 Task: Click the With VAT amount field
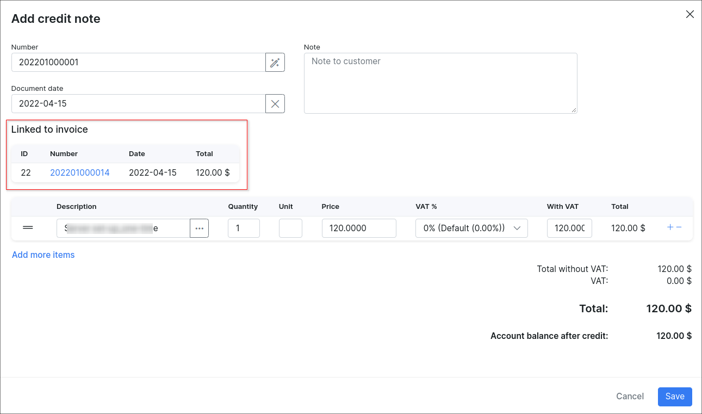coord(569,228)
